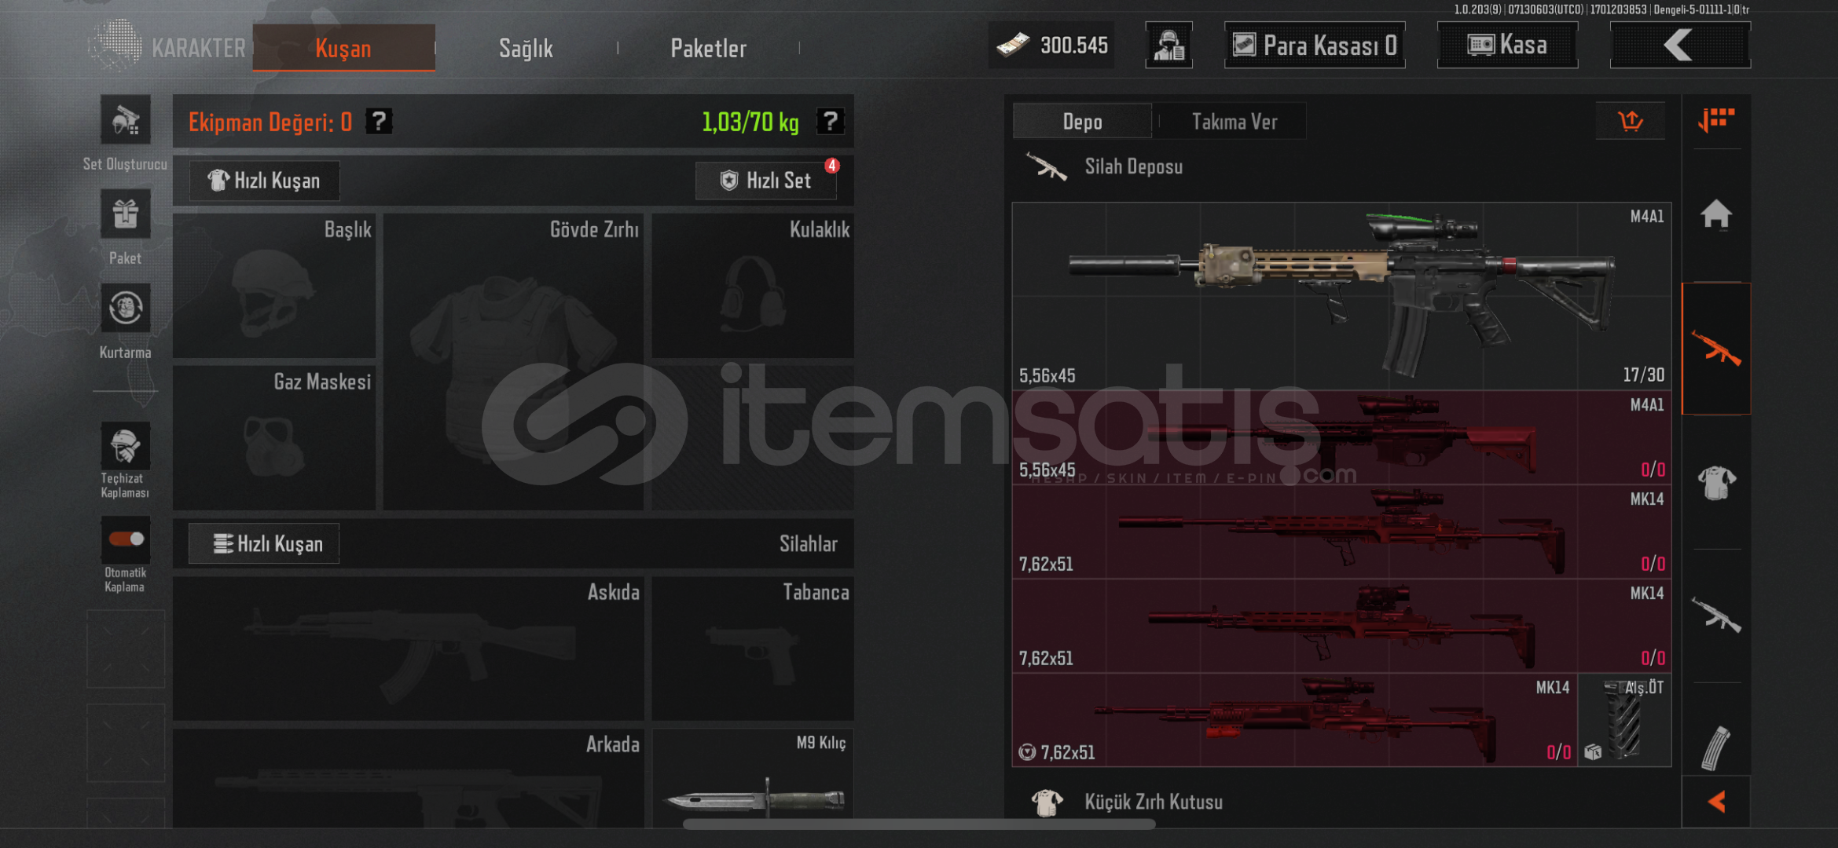Switch to the Sağlık tab
Viewport: 1838px width, 848px height.
coord(526,48)
